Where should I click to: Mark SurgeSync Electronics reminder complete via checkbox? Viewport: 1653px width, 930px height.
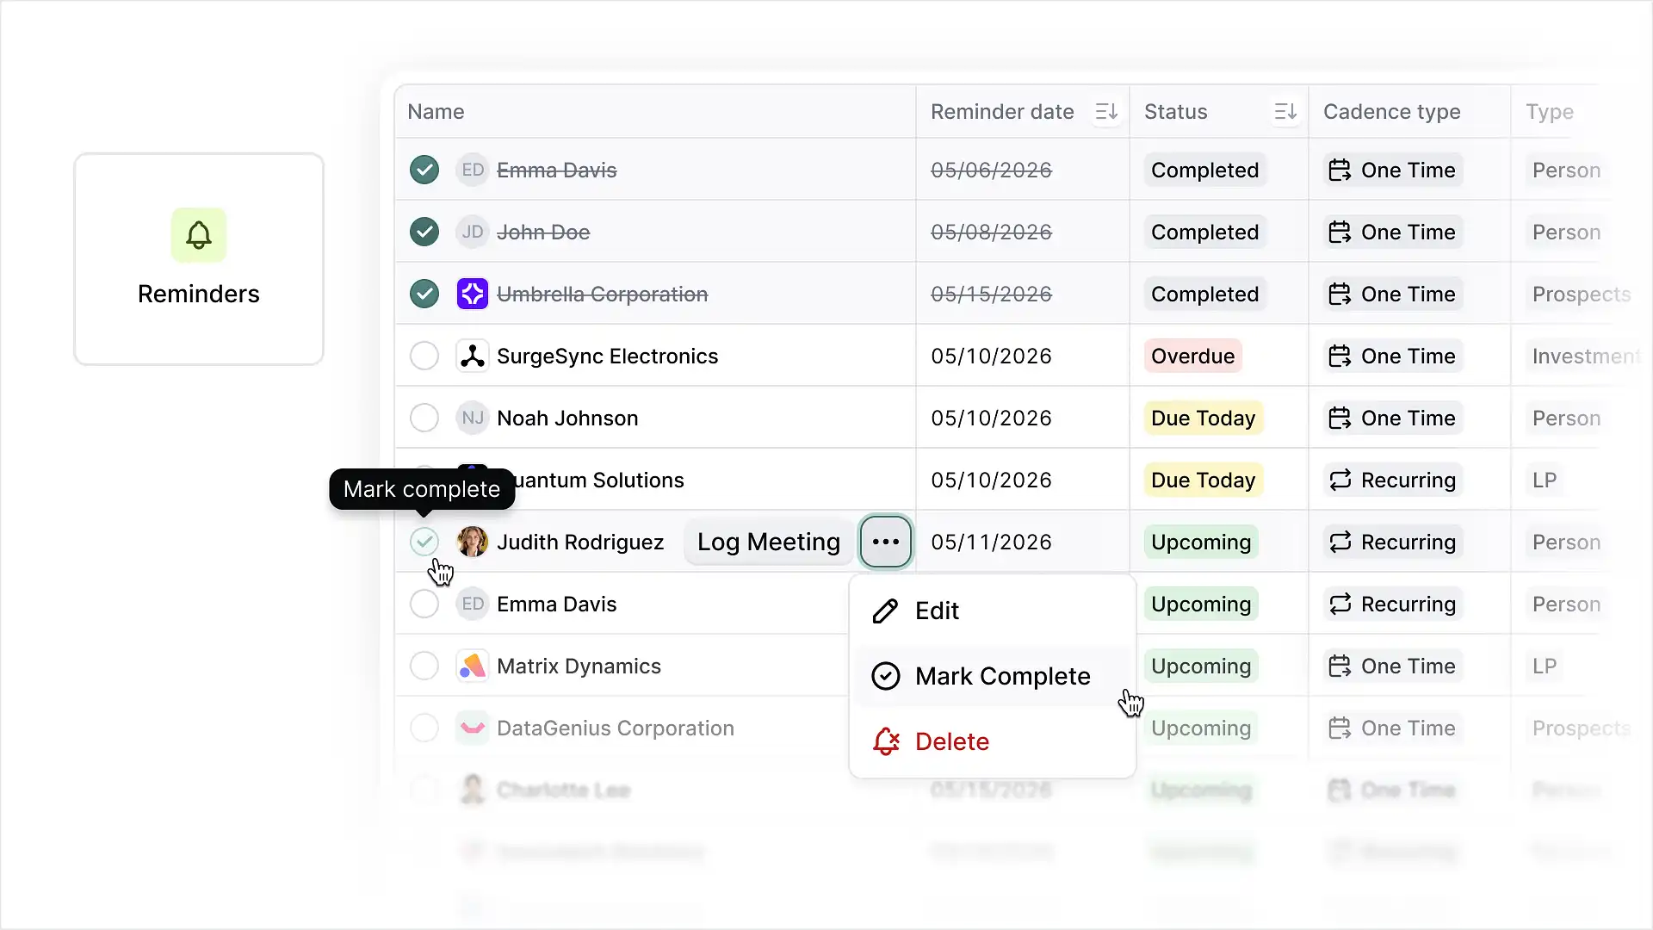pyautogui.click(x=424, y=356)
